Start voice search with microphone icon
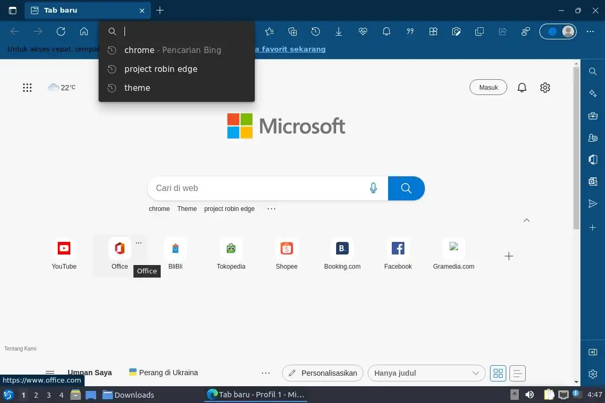605x403 pixels. (373, 188)
